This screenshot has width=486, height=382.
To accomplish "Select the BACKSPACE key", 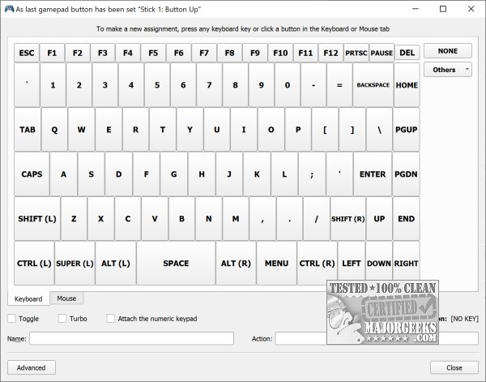I will click(x=373, y=85).
